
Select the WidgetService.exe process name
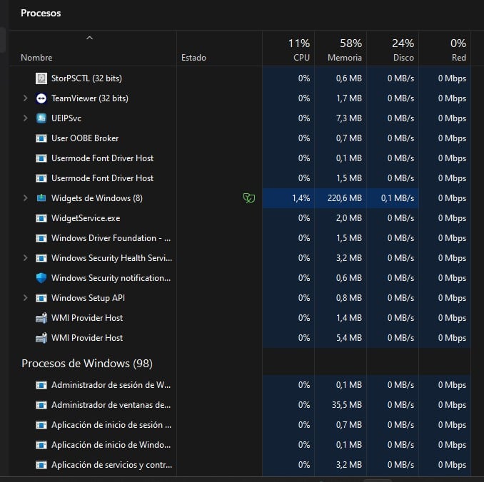point(86,218)
